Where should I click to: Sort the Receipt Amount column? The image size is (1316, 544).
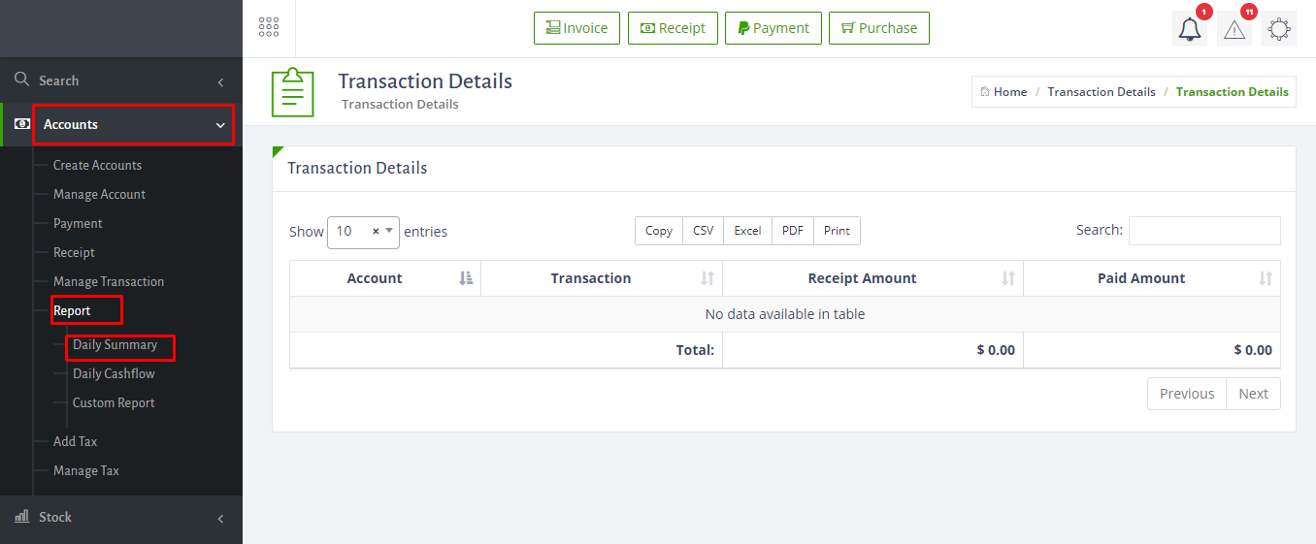(1008, 278)
